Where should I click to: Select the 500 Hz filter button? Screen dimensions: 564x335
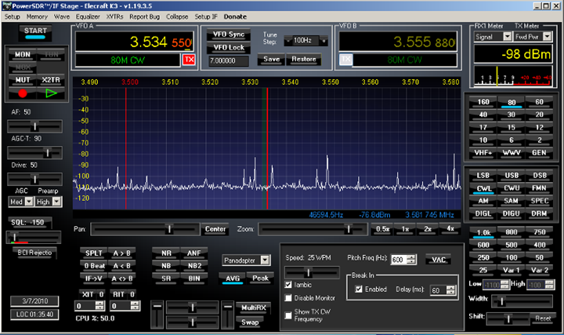tap(511, 245)
